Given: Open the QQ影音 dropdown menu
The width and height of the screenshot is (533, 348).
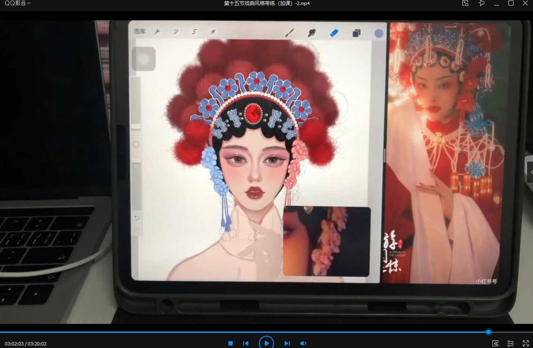Looking at the screenshot, I should (x=17, y=3).
